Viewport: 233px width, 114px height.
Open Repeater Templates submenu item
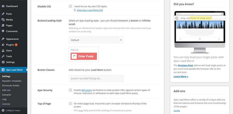click(x=12, y=81)
